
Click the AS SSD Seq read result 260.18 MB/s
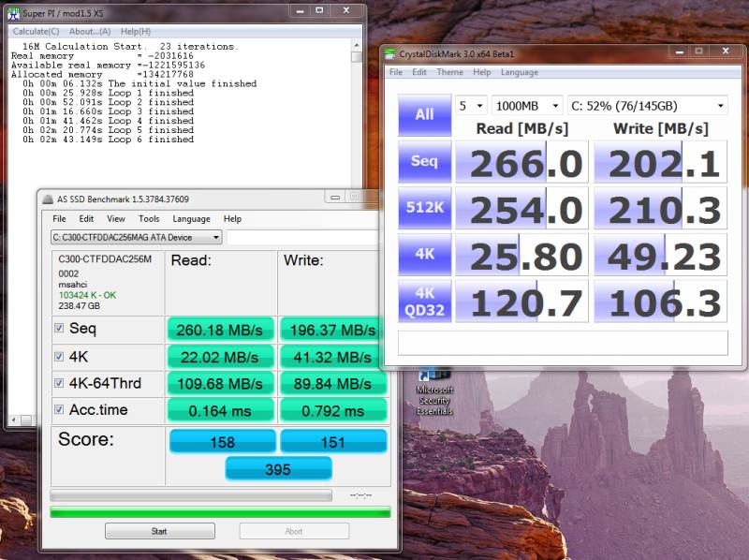pyautogui.click(x=220, y=330)
